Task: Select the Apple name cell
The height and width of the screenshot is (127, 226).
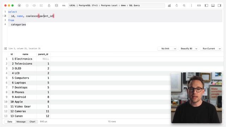Action: pyautogui.click(x=25, y=102)
